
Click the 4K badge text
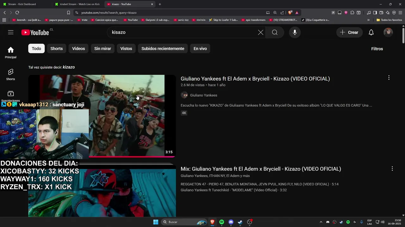click(184, 113)
